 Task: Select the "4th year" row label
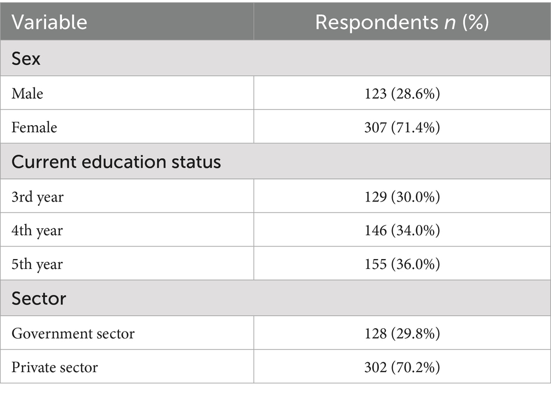37,231
